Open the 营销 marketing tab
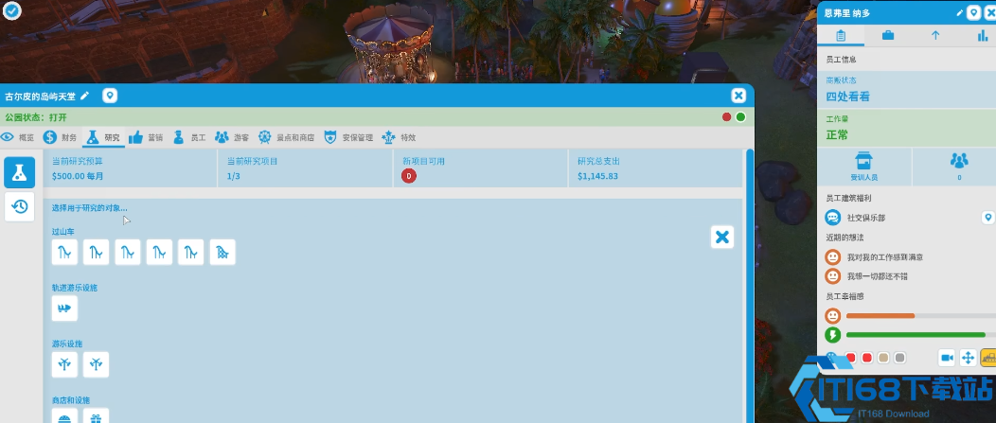The height and width of the screenshot is (423, 996). (146, 137)
